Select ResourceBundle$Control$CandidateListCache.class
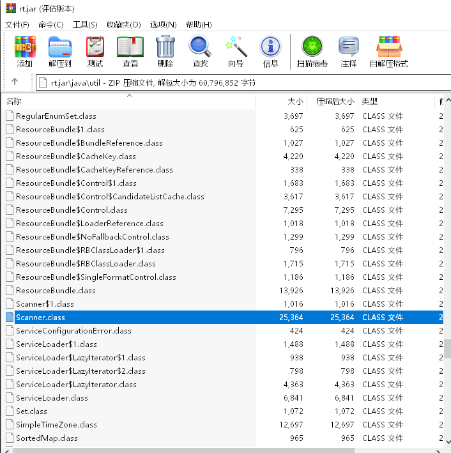The width and height of the screenshot is (451, 453). (x=110, y=197)
